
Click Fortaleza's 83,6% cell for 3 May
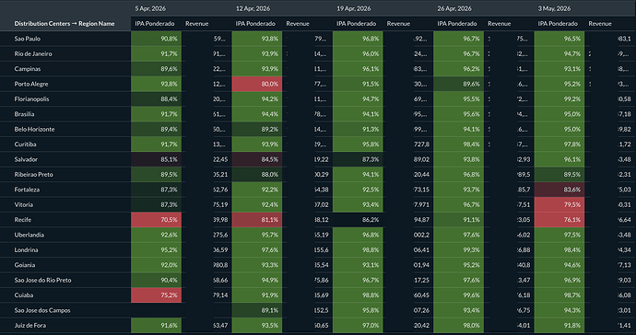point(559,190)
